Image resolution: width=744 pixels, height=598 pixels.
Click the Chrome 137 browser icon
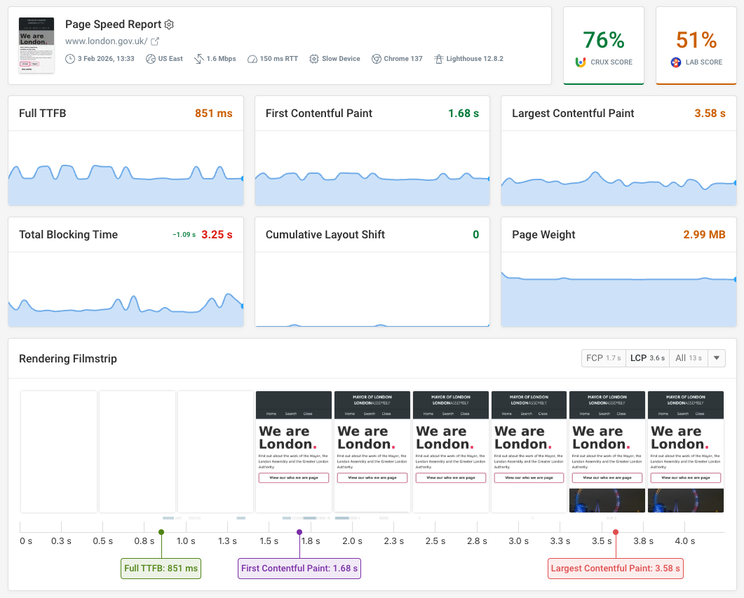tap(377, 59)
